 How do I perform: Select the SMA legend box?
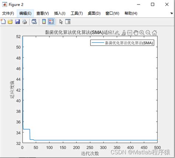pyautogui.click(x=122, y=43)
